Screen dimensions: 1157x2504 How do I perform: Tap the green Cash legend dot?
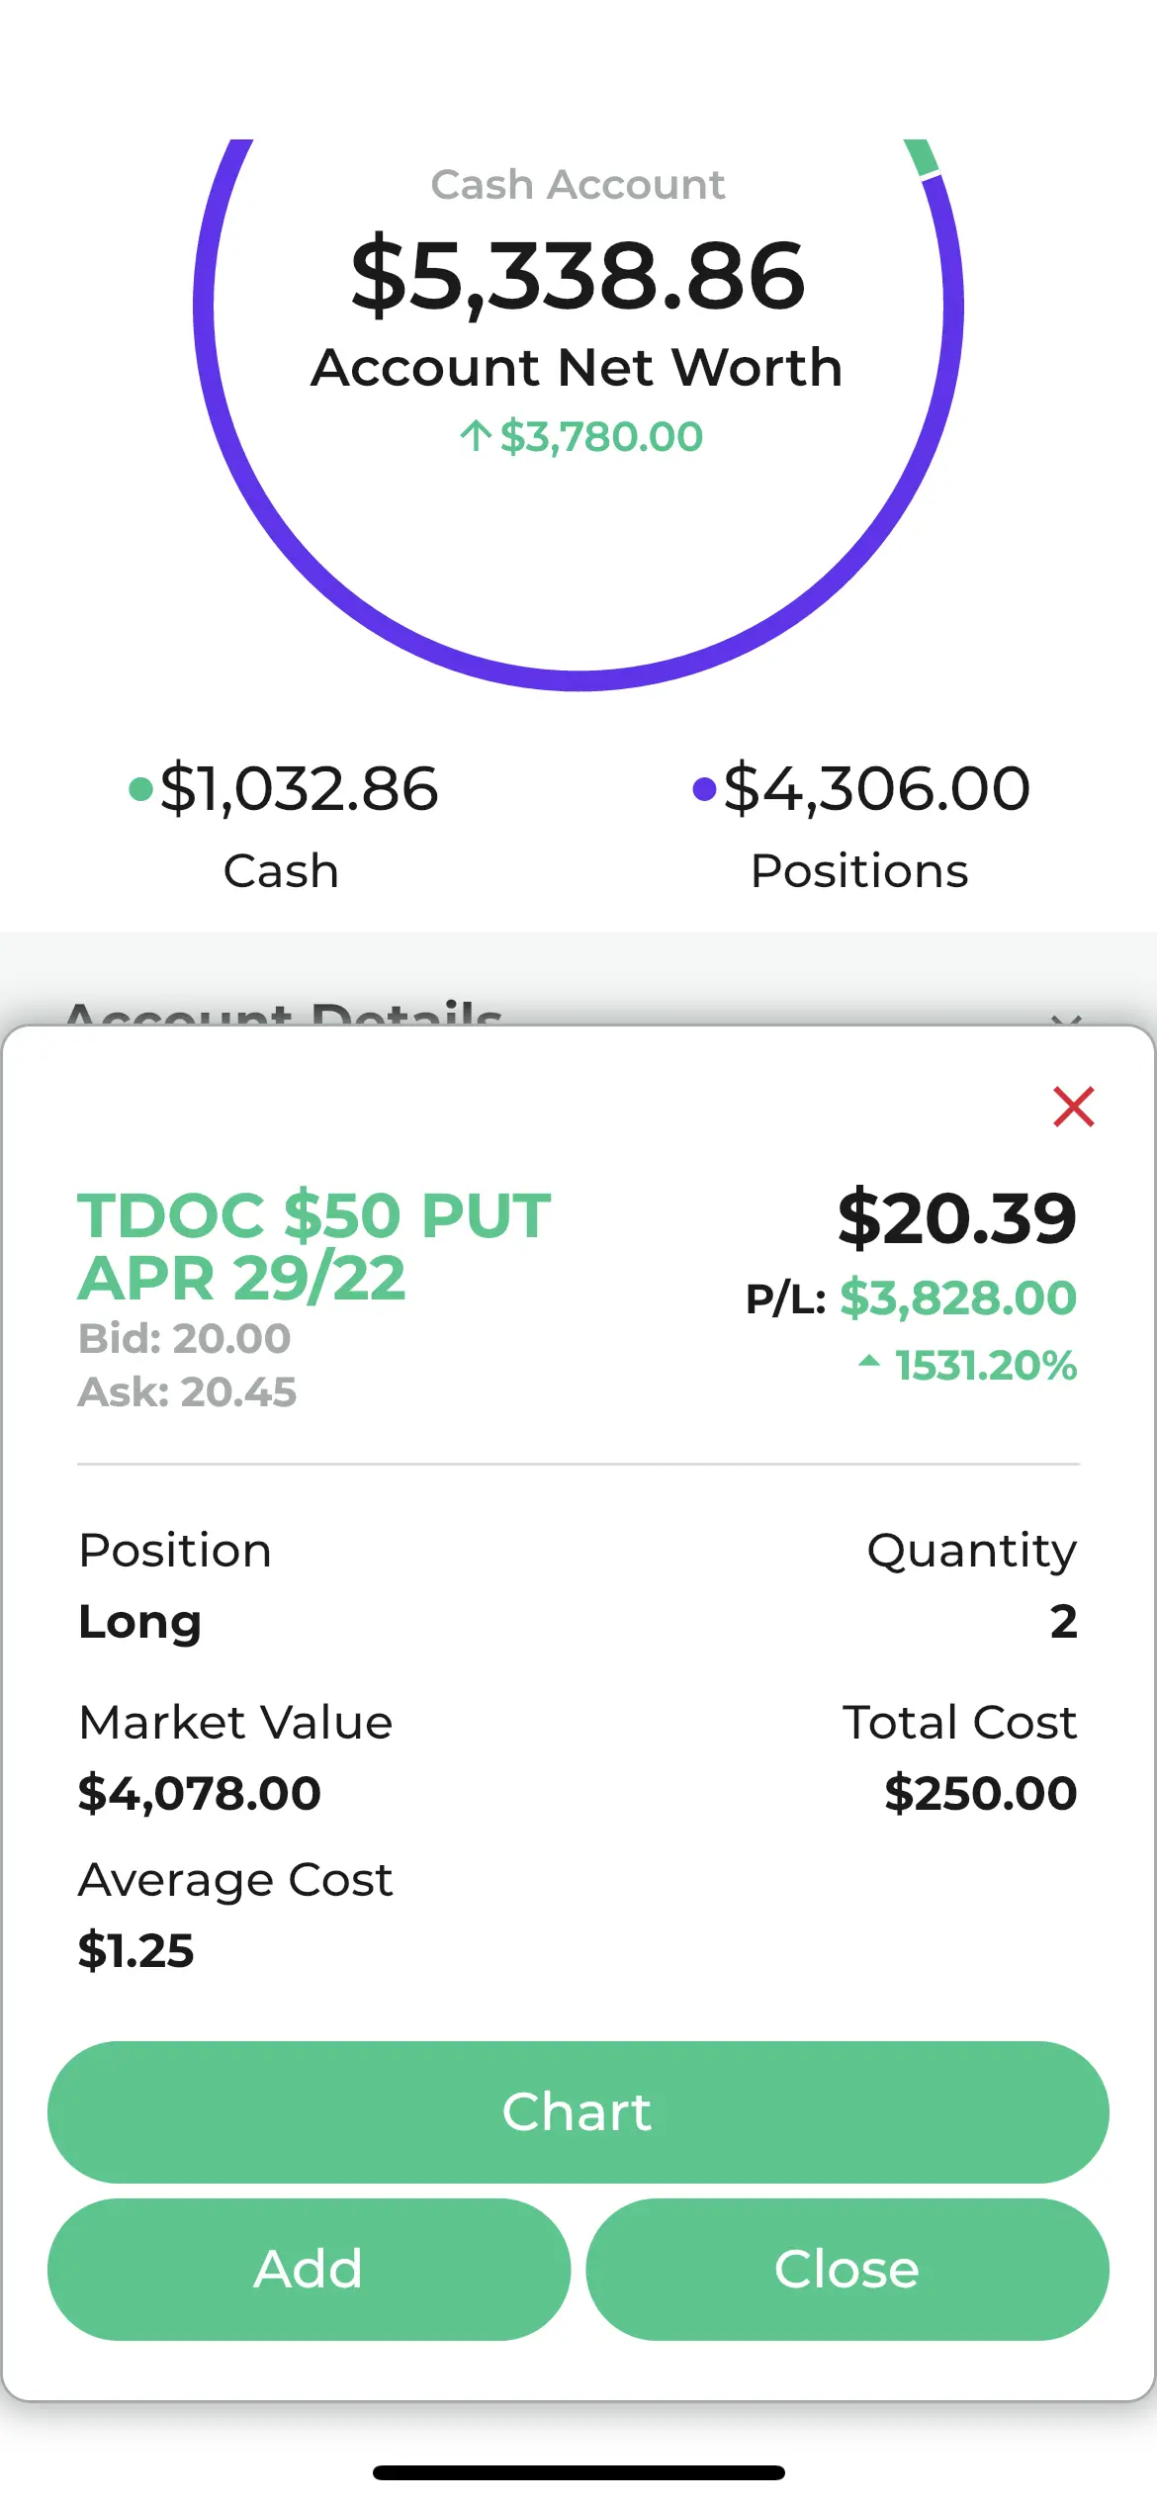(x=141, y=789)
